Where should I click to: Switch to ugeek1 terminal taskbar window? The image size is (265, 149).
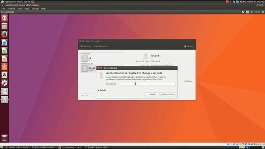(x=97, y=147)
